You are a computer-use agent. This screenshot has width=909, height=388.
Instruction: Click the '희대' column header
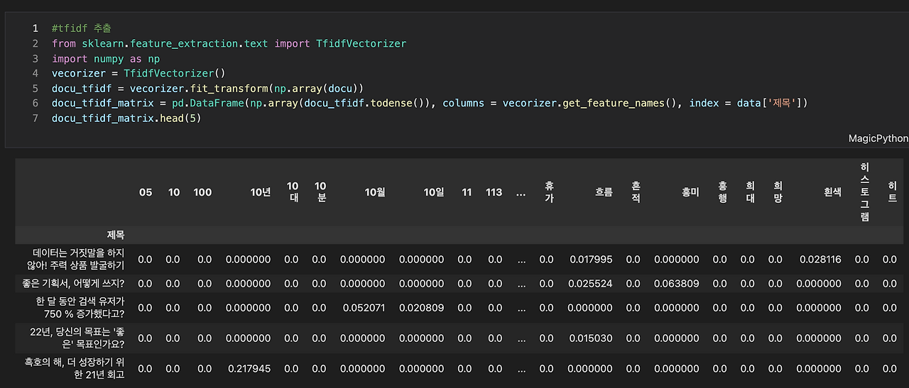[750, 192]
